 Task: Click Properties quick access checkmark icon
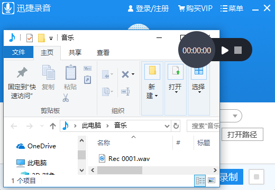pos(30,38)
